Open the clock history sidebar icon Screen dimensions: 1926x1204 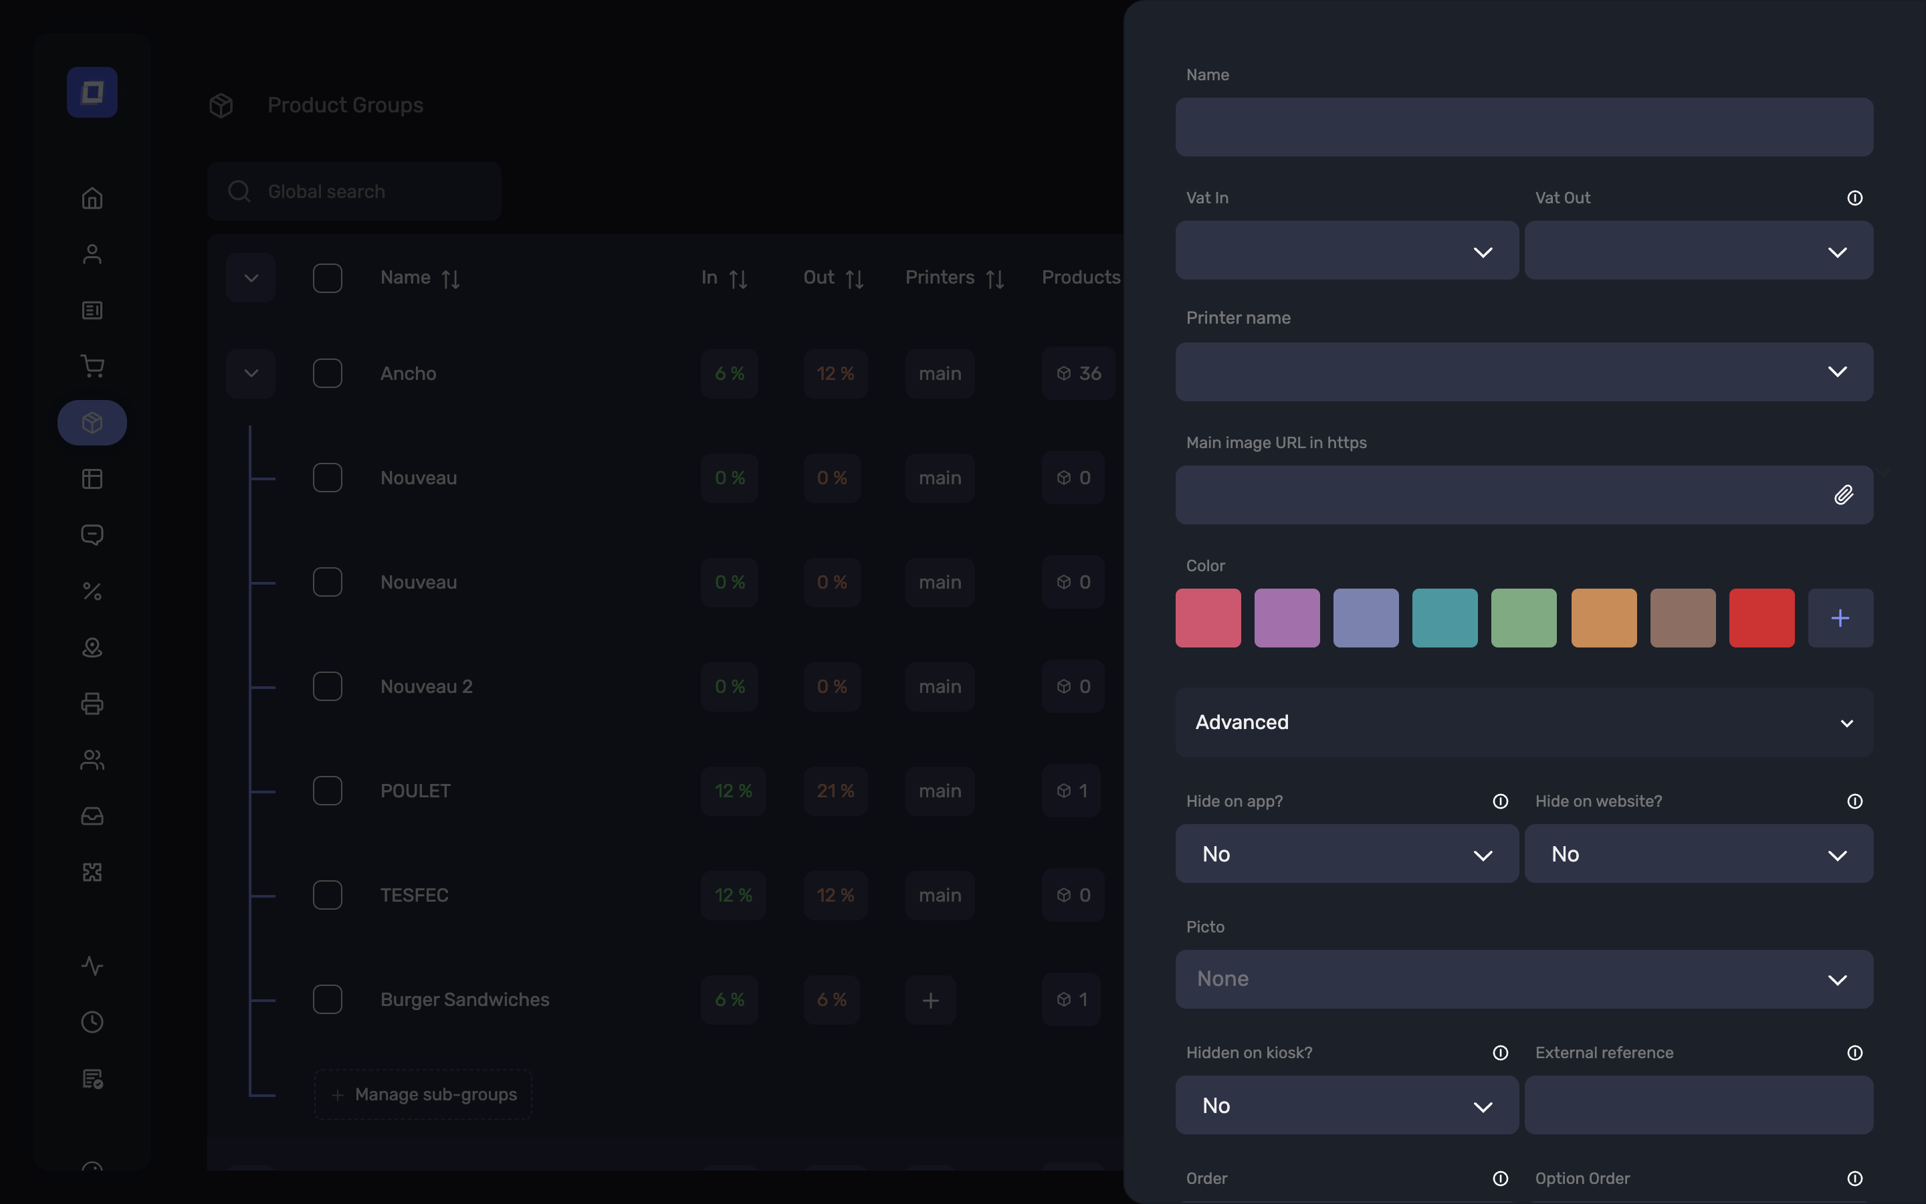[92, 1023]
